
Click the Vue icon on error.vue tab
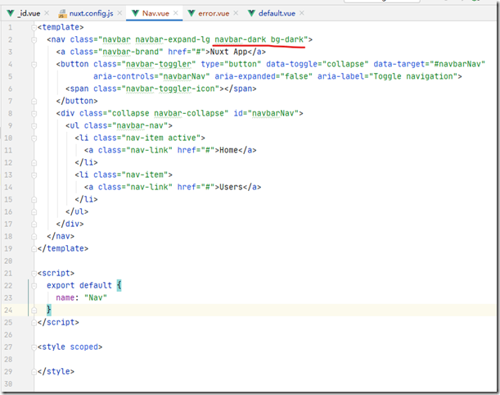click(191, 13)
